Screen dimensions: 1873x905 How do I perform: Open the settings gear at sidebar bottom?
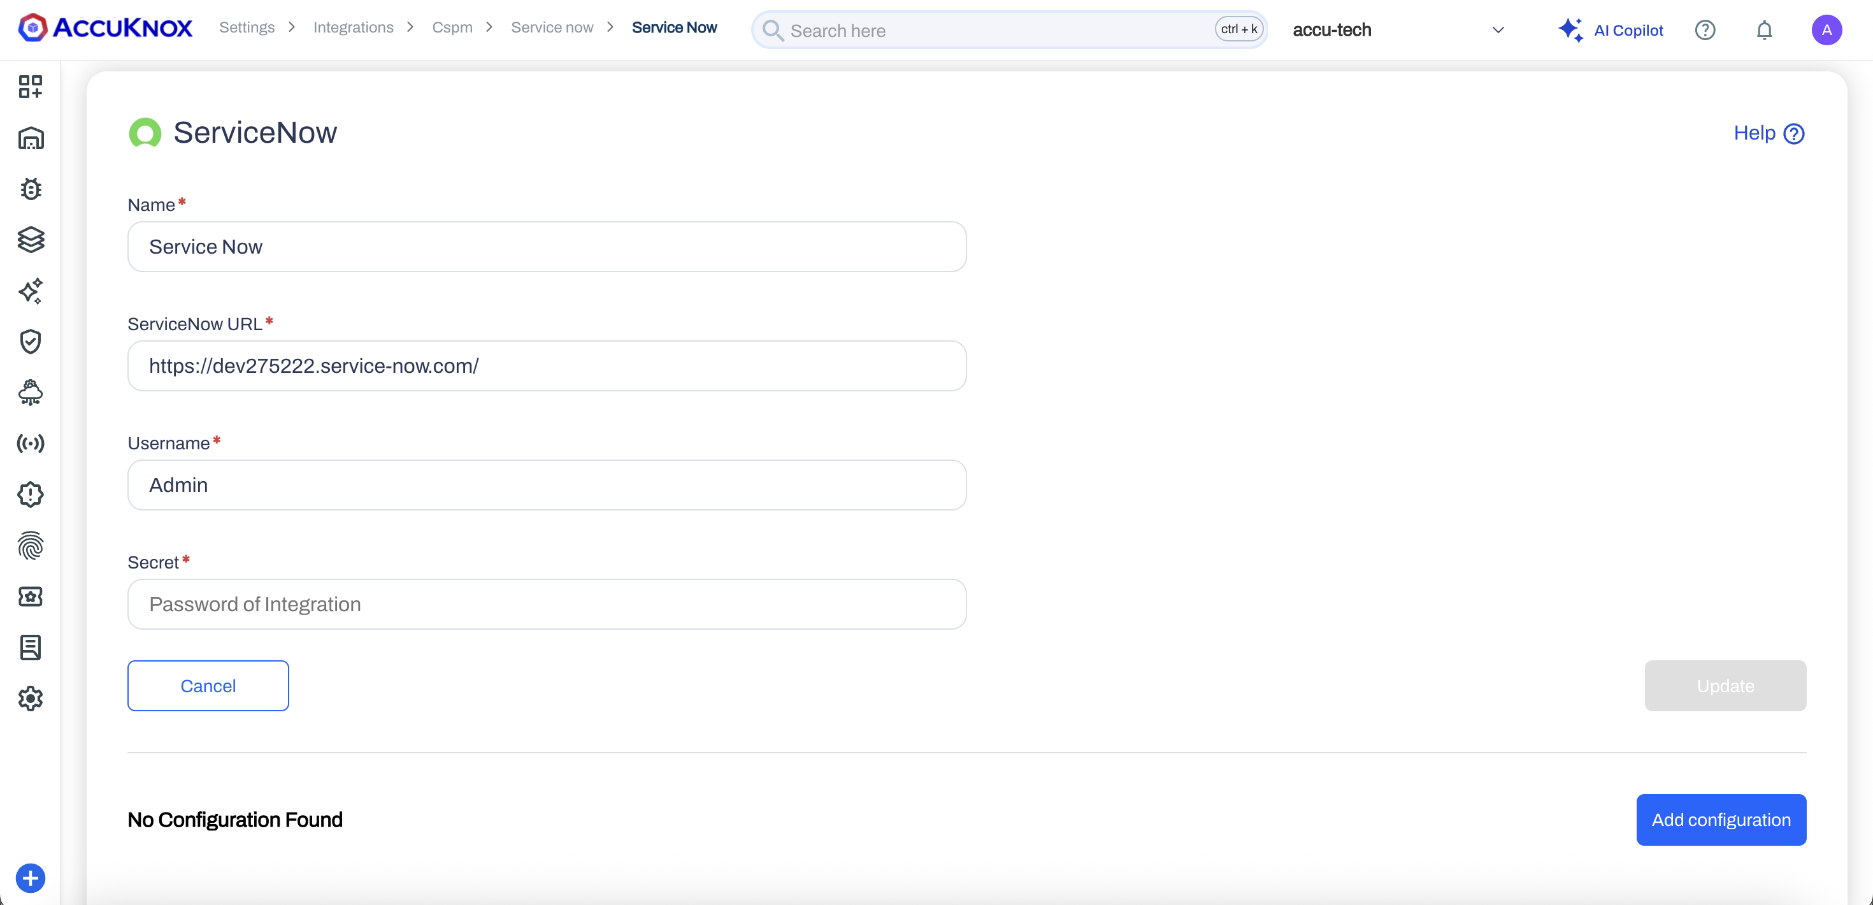pyautogui.click(x=31, y=699)
